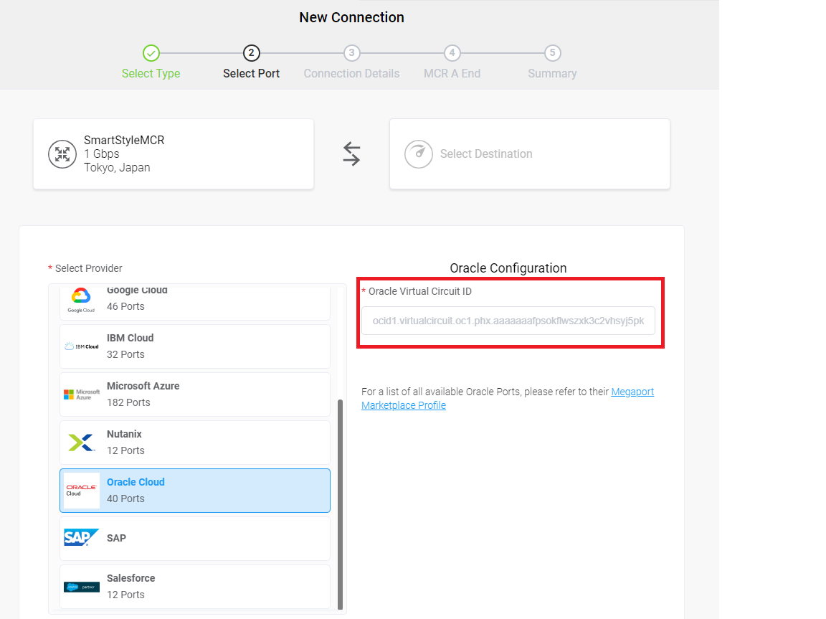Click the step 5 circle icon

[x=552, y=53]
